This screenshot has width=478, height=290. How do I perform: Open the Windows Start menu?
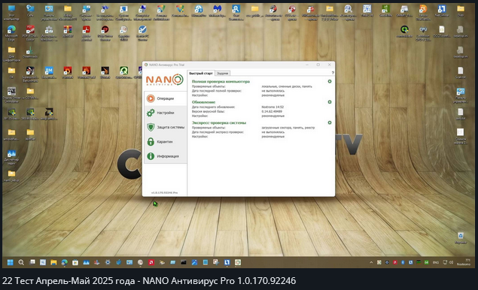[x=10, y=262]
